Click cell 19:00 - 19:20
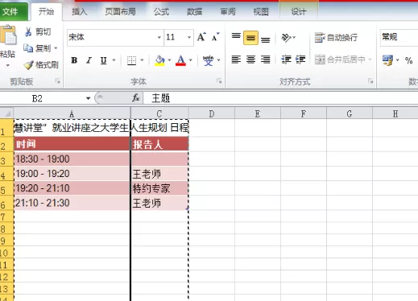 [x=72, y=174]
